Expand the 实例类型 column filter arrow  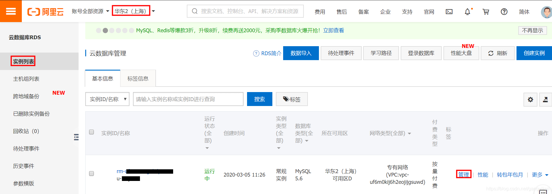pyautogui.click(x=279, y=148)
